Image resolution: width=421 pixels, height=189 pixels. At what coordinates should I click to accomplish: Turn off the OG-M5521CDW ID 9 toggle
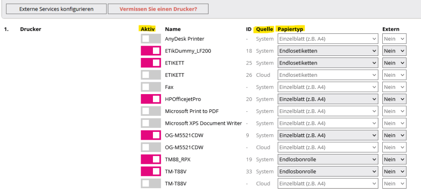(150, 135)
